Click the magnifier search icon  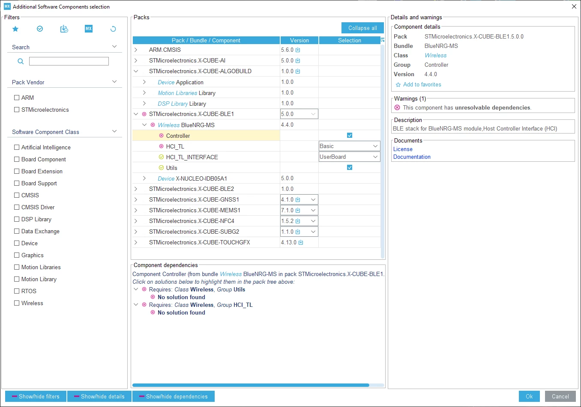20,61
